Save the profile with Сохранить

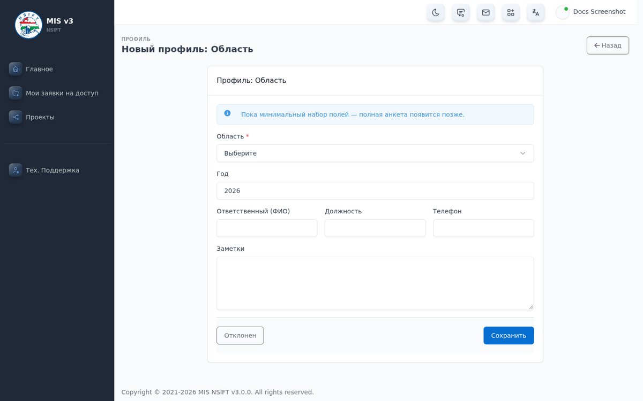click(509, 336)
